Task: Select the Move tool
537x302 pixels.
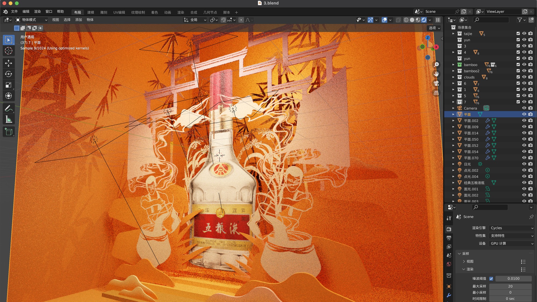Action: (x=9, y=63)
